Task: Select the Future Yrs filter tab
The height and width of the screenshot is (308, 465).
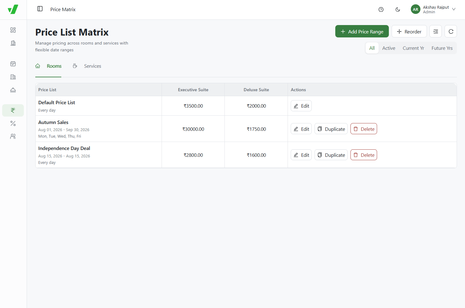Action: coord(442,48)
